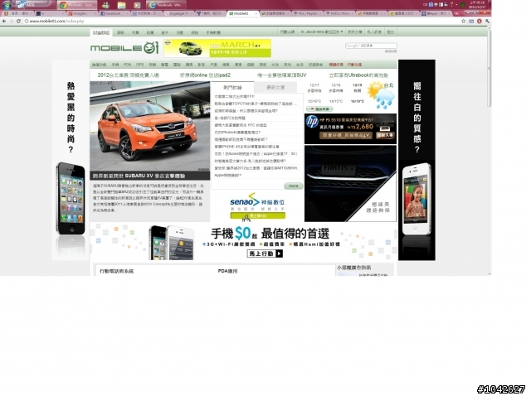Open the messenger people icon in taskbar
Image resolution: width=531 pixels, height=396 pixels.
coord(105,5)
